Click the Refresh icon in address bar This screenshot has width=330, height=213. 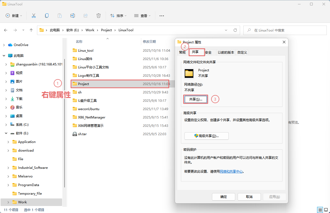coord(235,30)
